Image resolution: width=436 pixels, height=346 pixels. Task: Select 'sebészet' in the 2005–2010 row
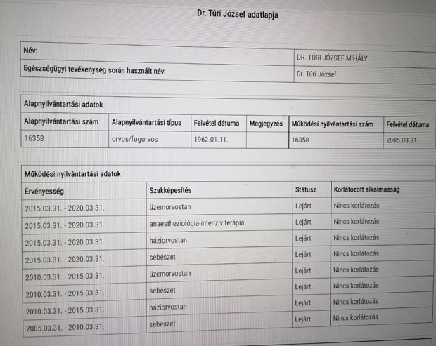pyautogui.click(x=162, y=324)
